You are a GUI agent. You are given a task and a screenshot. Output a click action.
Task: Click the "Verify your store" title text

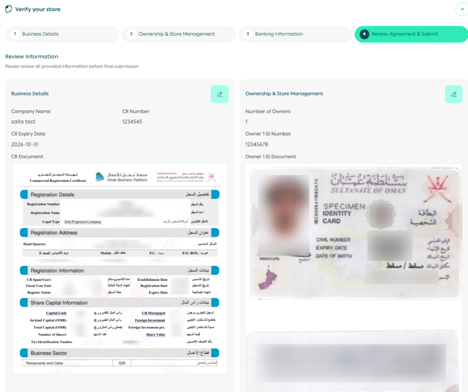click(38, 9)
